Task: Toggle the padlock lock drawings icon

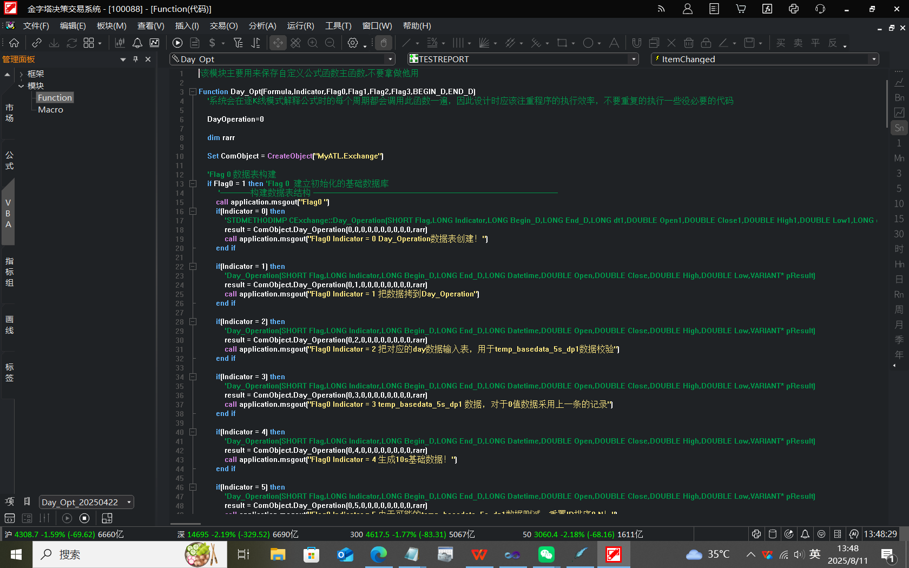Action: [706, 43]
